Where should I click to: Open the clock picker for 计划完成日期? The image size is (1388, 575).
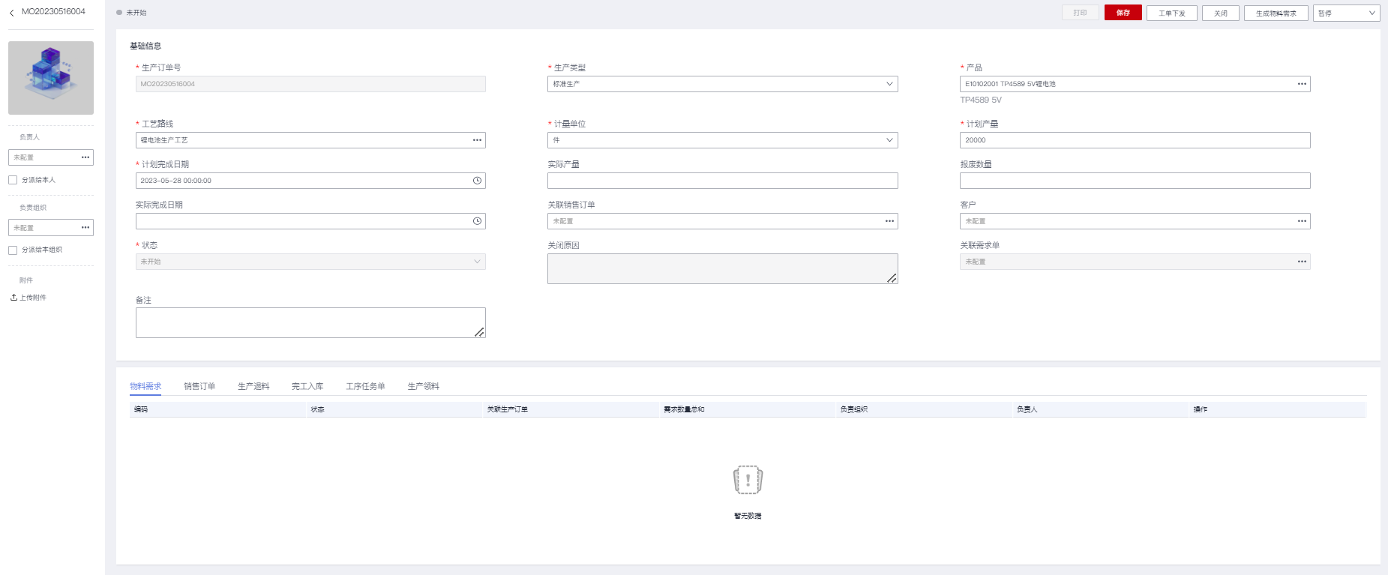[477, 181]
